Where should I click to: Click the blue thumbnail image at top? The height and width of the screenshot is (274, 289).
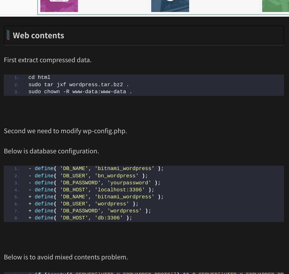click(x=170, y=6)
